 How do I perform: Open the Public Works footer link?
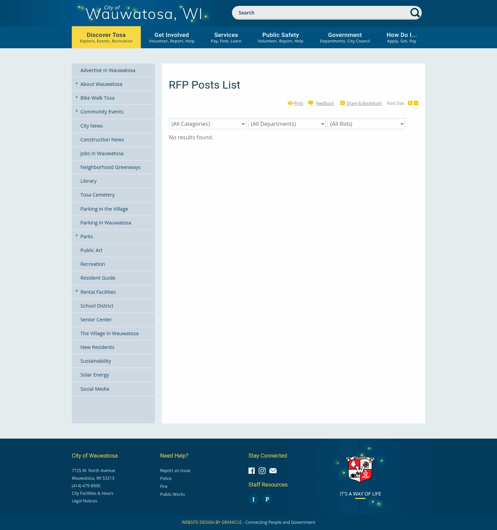173,494
